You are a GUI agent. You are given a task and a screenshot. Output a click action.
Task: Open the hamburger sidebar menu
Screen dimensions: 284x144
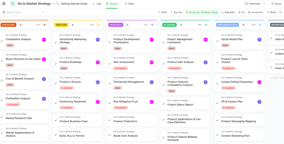4,4
